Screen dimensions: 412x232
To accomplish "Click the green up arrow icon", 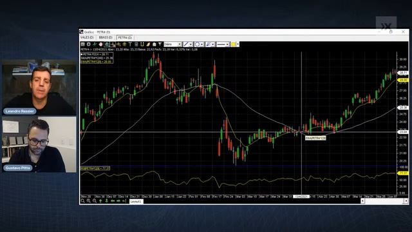I will click(x=100, y=201).
